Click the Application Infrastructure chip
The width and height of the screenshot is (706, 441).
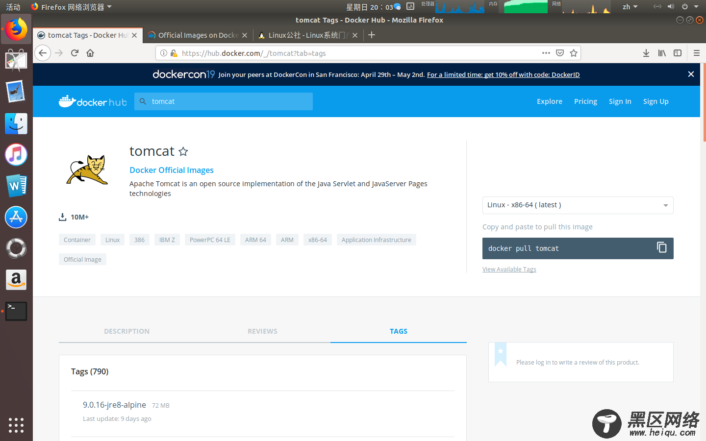click(x=376, y=240)
